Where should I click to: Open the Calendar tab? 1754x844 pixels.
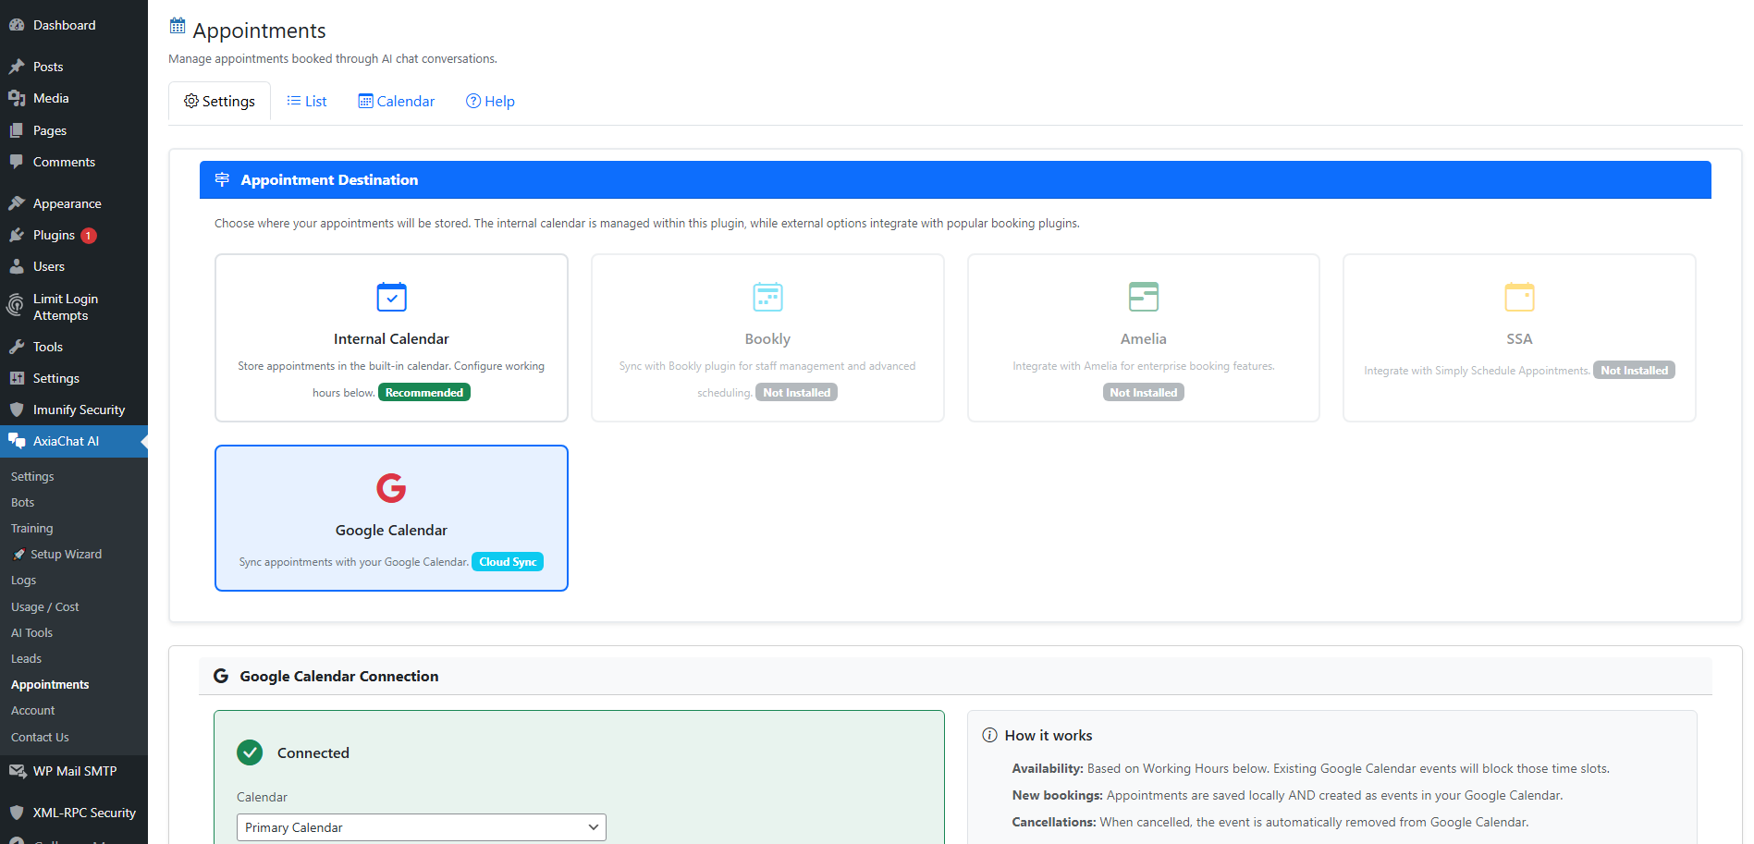click(396, 101)
